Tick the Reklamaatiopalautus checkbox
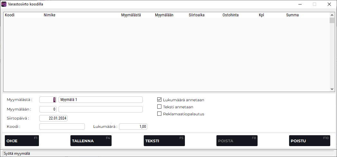Screen dimensions: 337x157 (159, 114)
